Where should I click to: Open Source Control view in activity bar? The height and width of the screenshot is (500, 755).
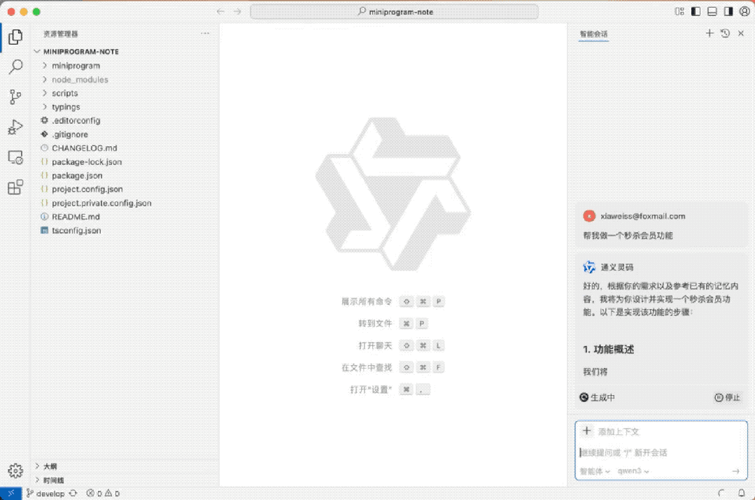15,97
